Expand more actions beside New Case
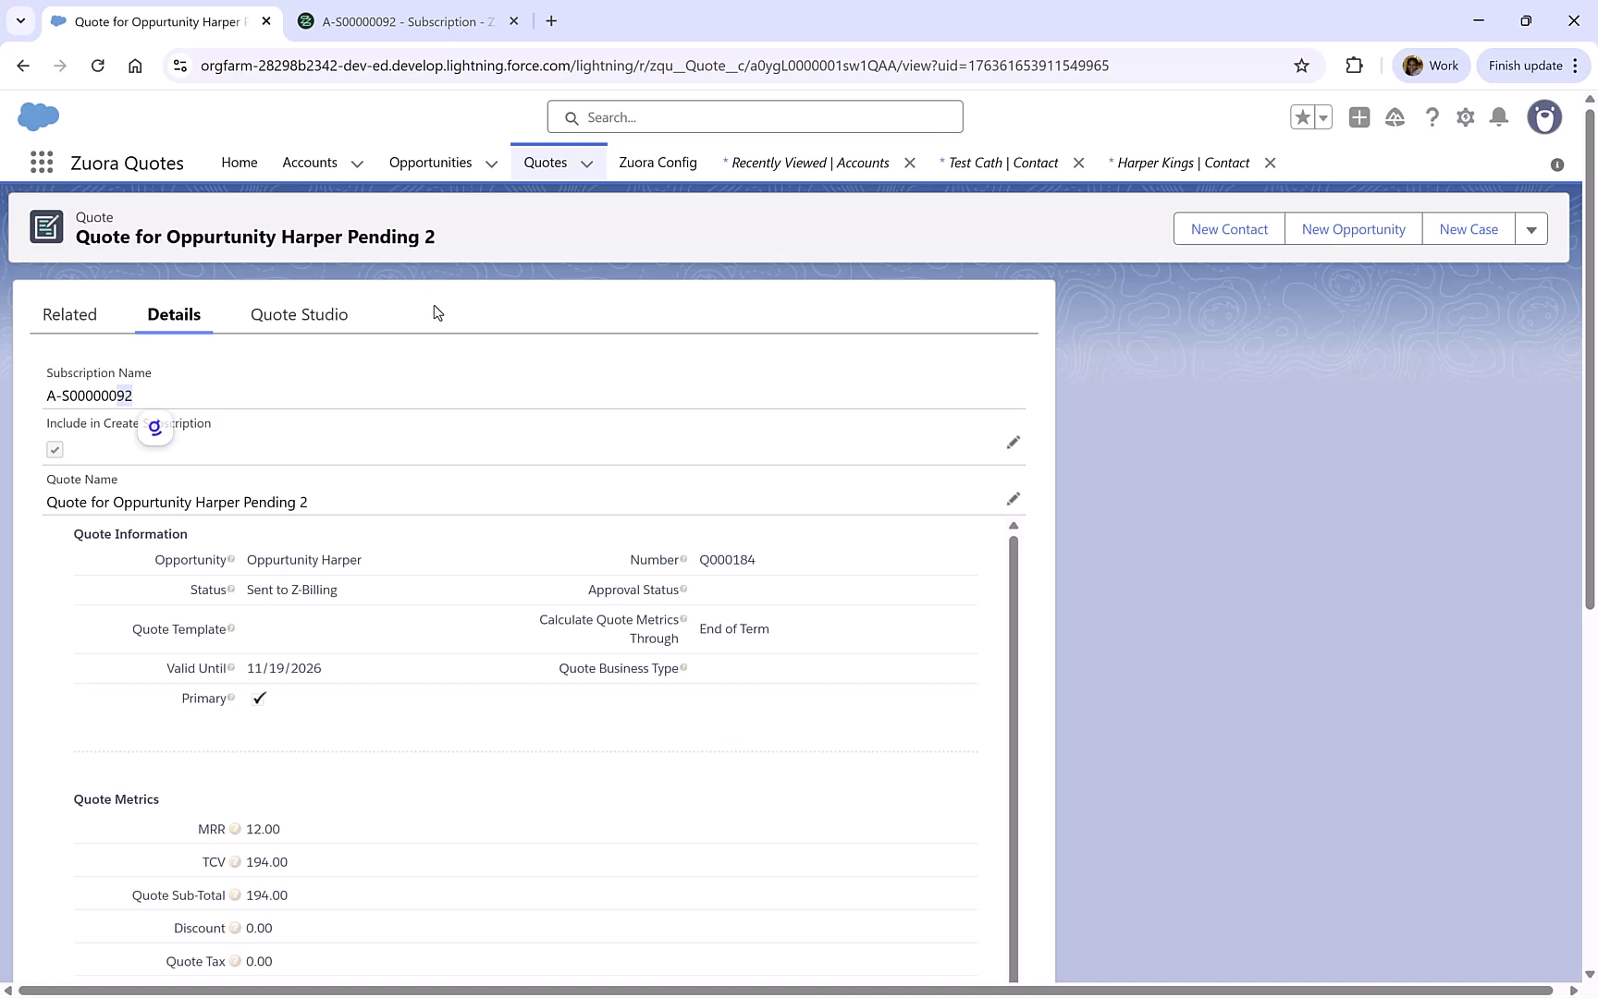 click(x=1532, y=228)
